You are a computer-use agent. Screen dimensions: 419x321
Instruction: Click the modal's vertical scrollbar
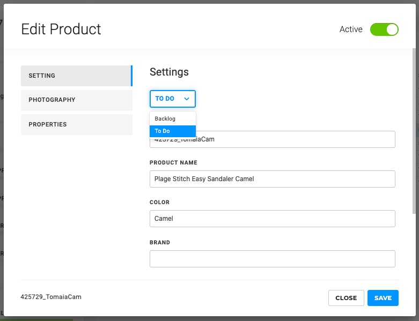tap(413, 129)
